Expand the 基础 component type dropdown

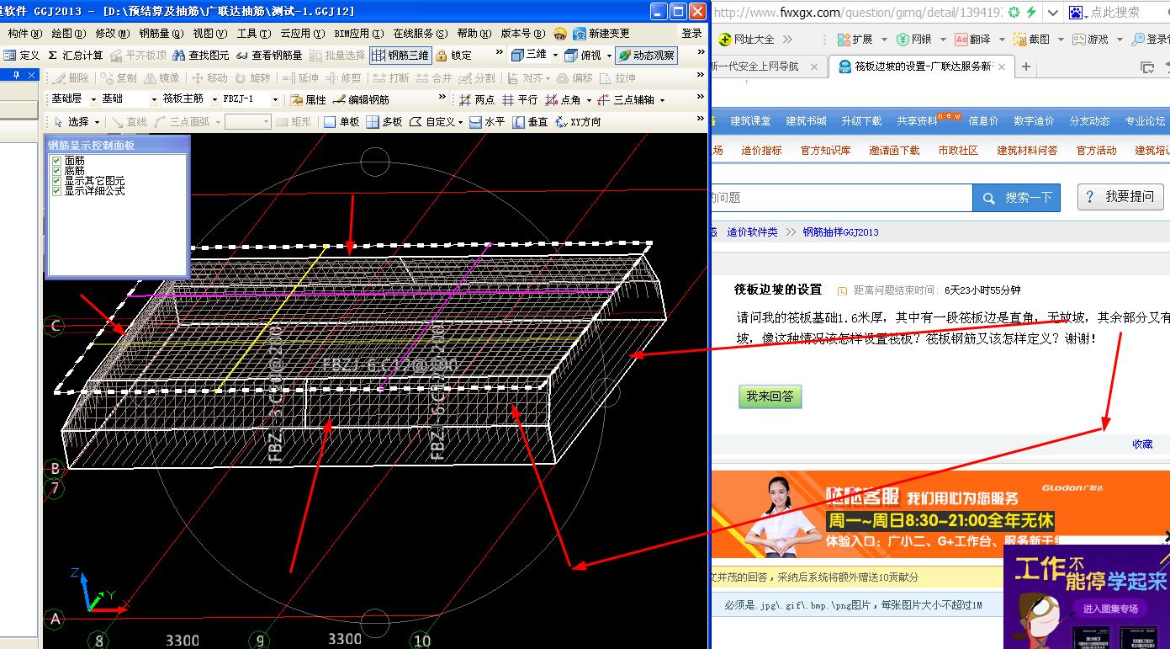pos(153,99)
